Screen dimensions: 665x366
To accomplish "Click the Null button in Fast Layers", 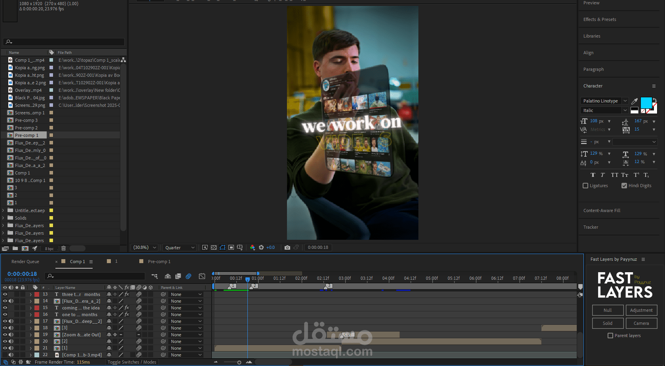I will [x=608, y=310].
